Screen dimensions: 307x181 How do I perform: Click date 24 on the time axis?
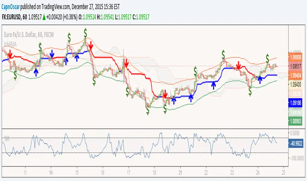pyautogui.click(x=258, y=172)
